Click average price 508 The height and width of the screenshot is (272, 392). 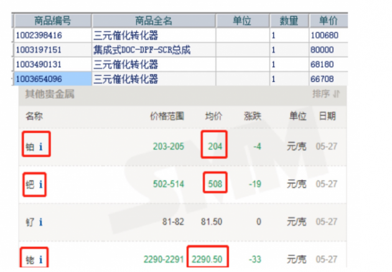[x=215, y=184]
